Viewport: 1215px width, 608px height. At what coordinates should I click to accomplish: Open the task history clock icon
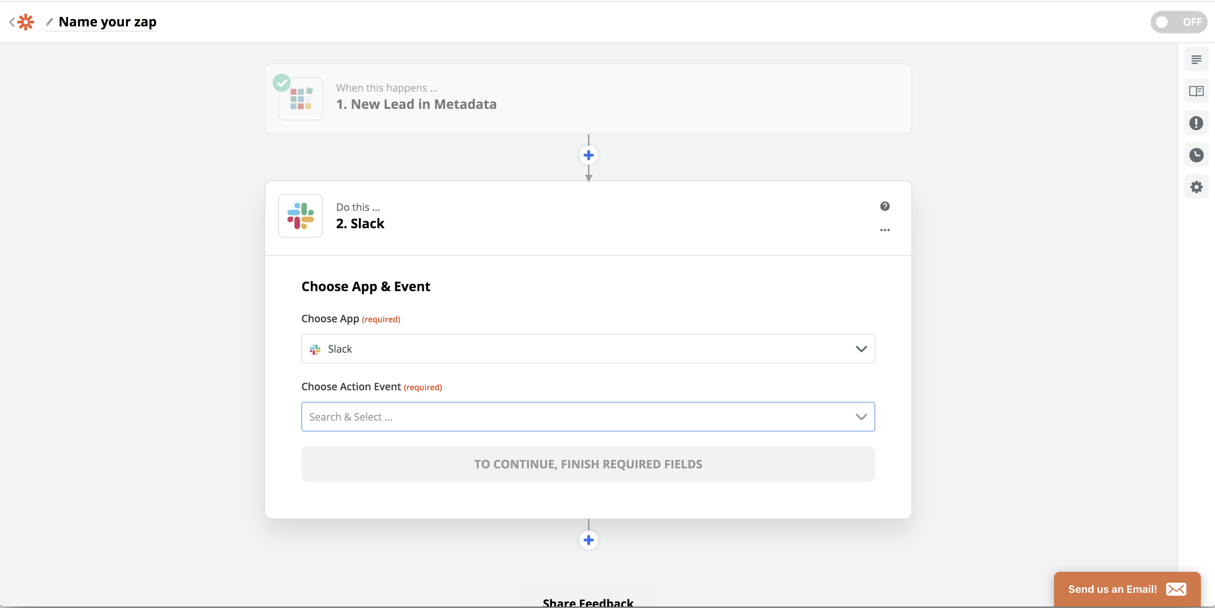coord(1196,155)
